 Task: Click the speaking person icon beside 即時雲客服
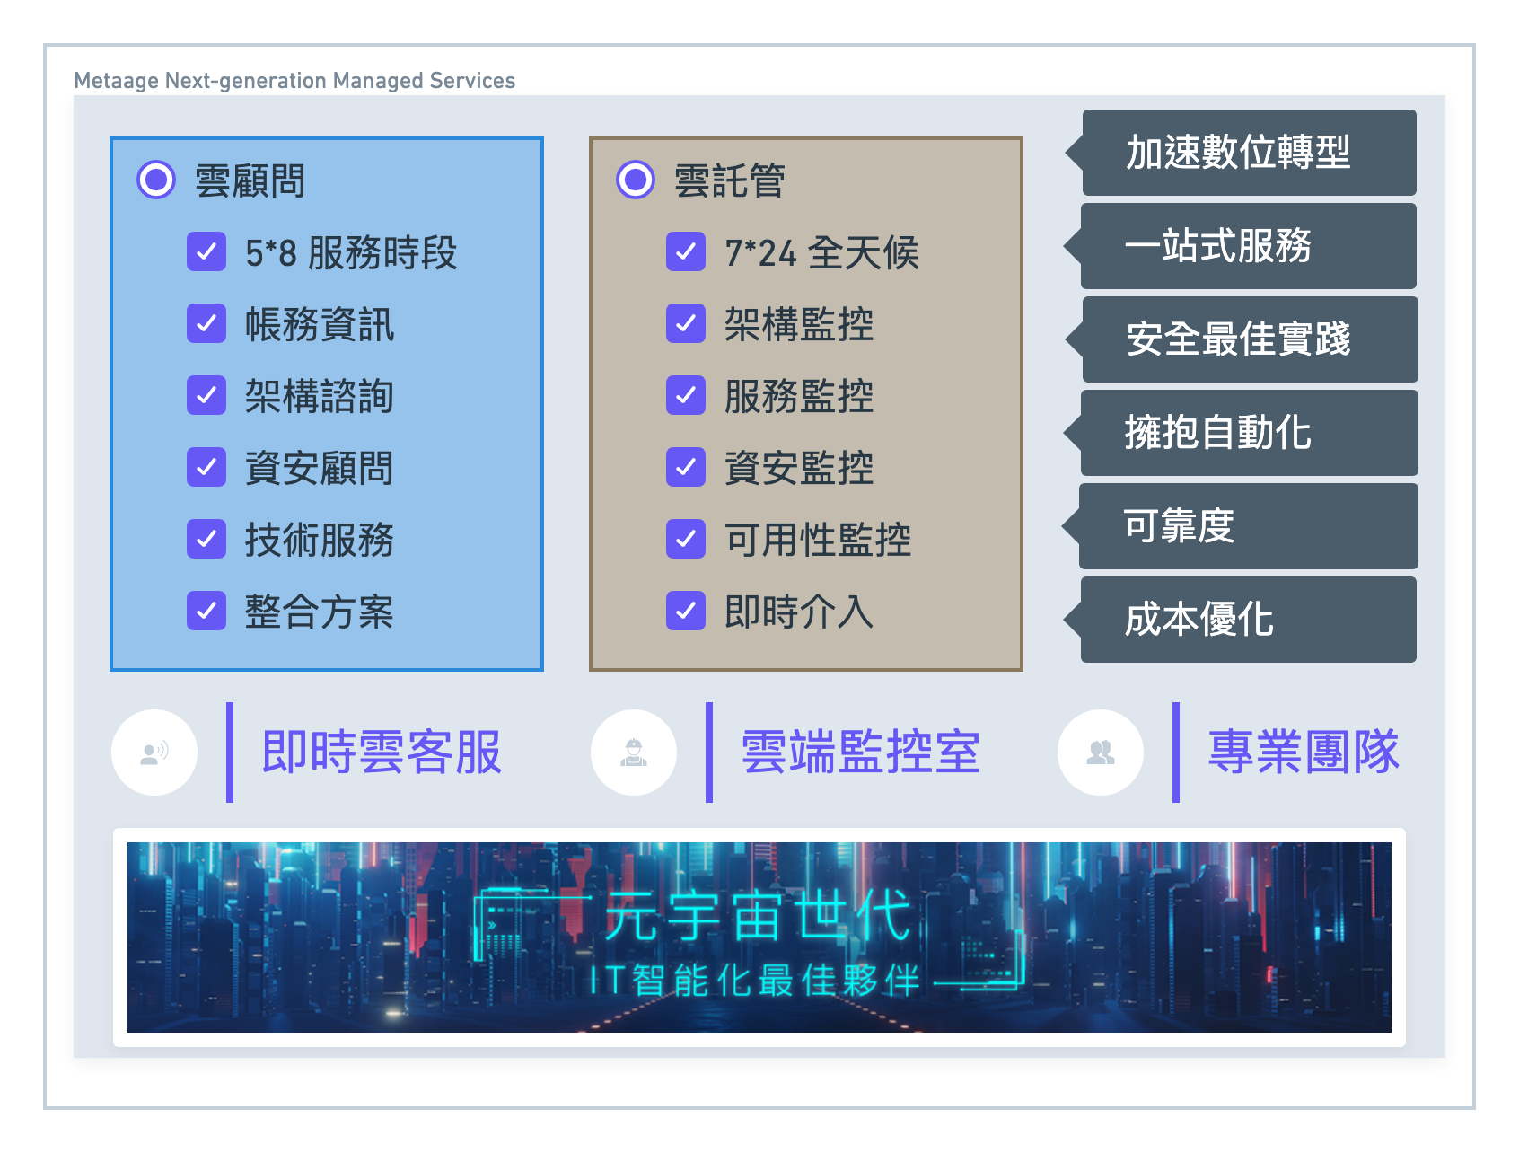pyautogui.click(x=153, y=753)
